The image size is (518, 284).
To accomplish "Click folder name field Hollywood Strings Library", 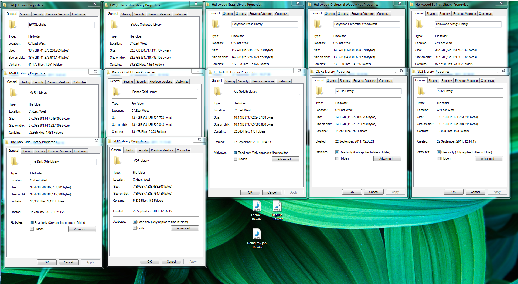I will tap(468, 24).
